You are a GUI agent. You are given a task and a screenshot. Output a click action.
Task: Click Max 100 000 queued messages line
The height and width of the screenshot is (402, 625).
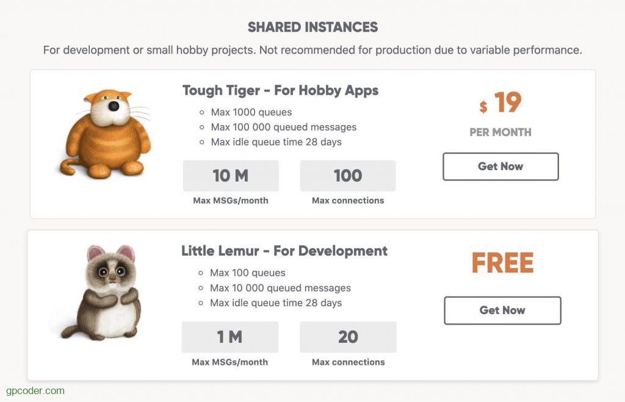[x=283, y=127]
